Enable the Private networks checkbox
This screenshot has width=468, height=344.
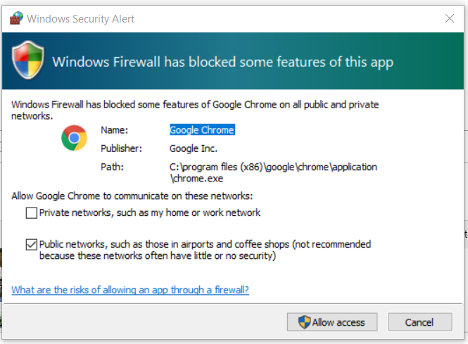click(x=31, y=212)
